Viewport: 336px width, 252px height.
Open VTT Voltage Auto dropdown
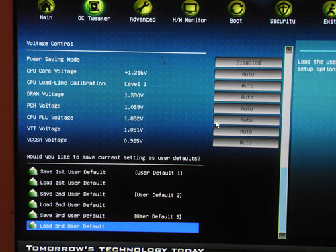pos(246,132)
